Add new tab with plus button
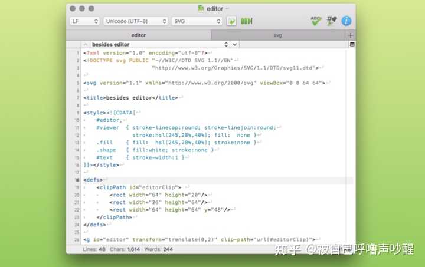 tap(350, 35)
